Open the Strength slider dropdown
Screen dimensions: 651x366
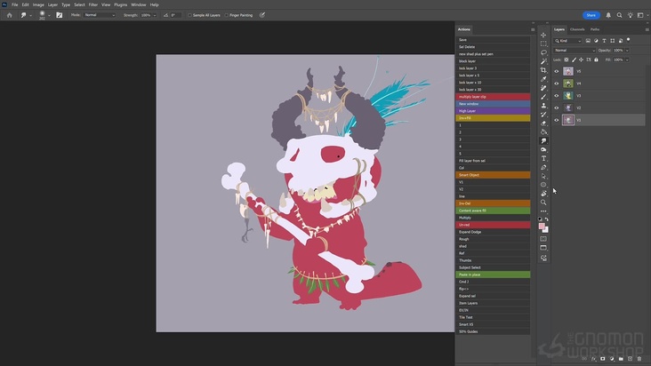coord(155,15)
